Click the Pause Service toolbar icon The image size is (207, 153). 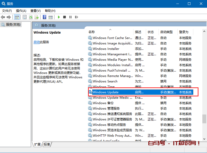pyautogui.click(x=70, y=17)
